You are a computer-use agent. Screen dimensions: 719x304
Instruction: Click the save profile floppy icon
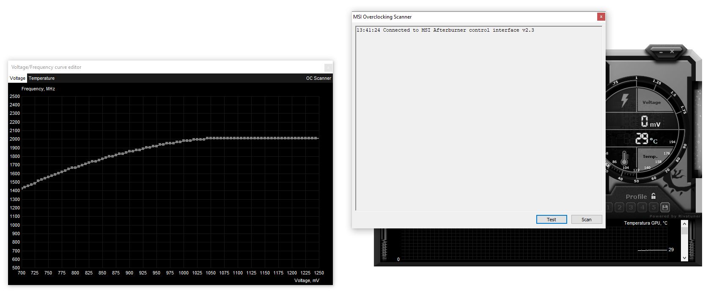tap(665, 207)
